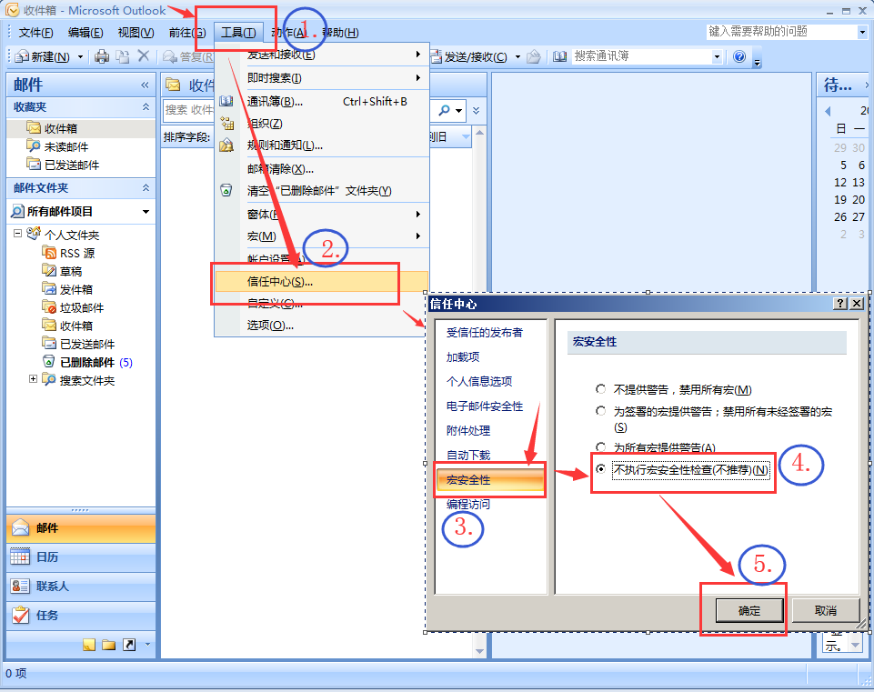This screenshot has width=874, height=692.
Task: Click the Delete X icon in the toolbar
Action: pos(144,55)
